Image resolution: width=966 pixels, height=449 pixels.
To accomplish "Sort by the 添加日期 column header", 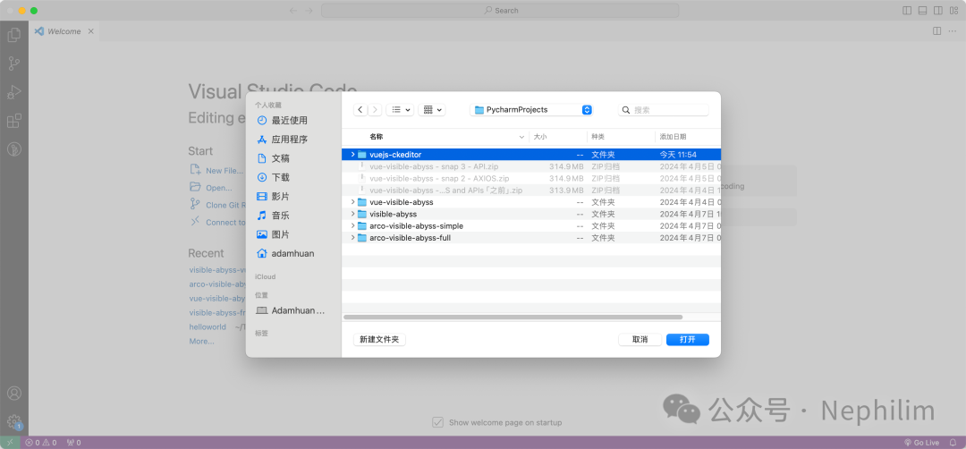I will click(688, 137).
